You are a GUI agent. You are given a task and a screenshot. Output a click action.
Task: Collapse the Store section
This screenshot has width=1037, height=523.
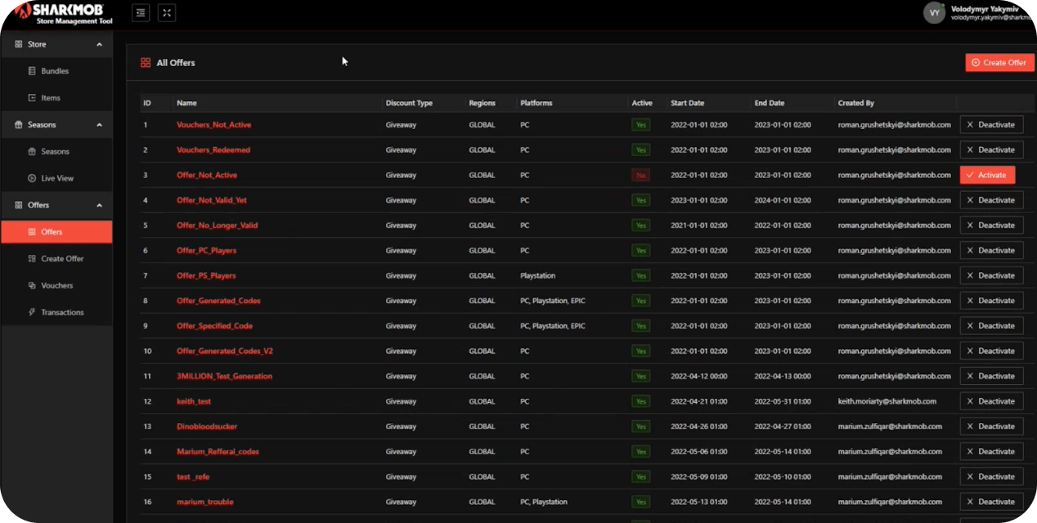click(x=100, y=44)
